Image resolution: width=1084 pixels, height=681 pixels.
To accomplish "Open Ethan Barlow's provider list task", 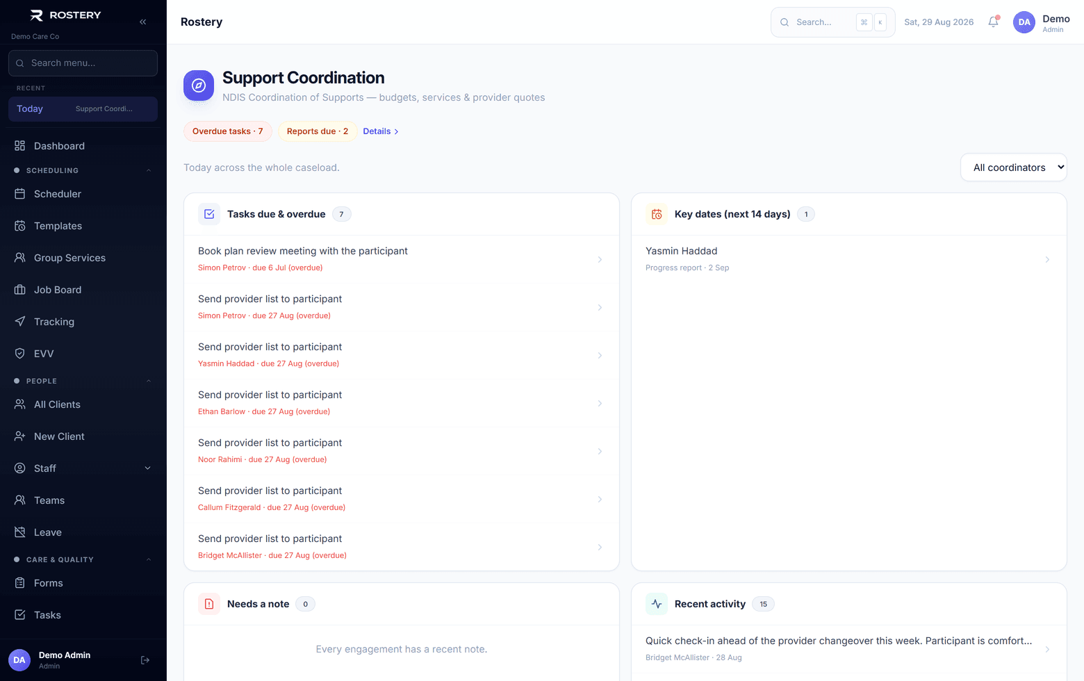I will [x=401, y=403].
